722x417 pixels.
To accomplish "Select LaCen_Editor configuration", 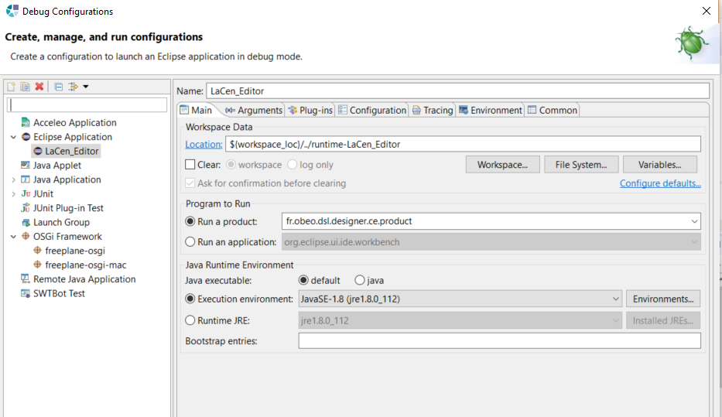I will [71, 151].
